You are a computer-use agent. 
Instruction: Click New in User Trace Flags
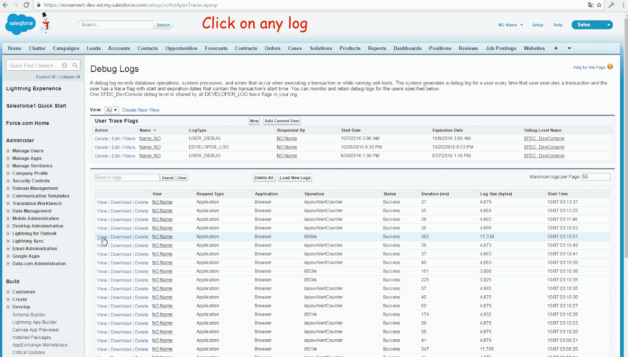point(254,121)
